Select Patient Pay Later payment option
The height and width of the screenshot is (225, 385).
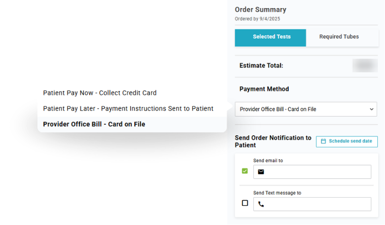tap(128, 108)
